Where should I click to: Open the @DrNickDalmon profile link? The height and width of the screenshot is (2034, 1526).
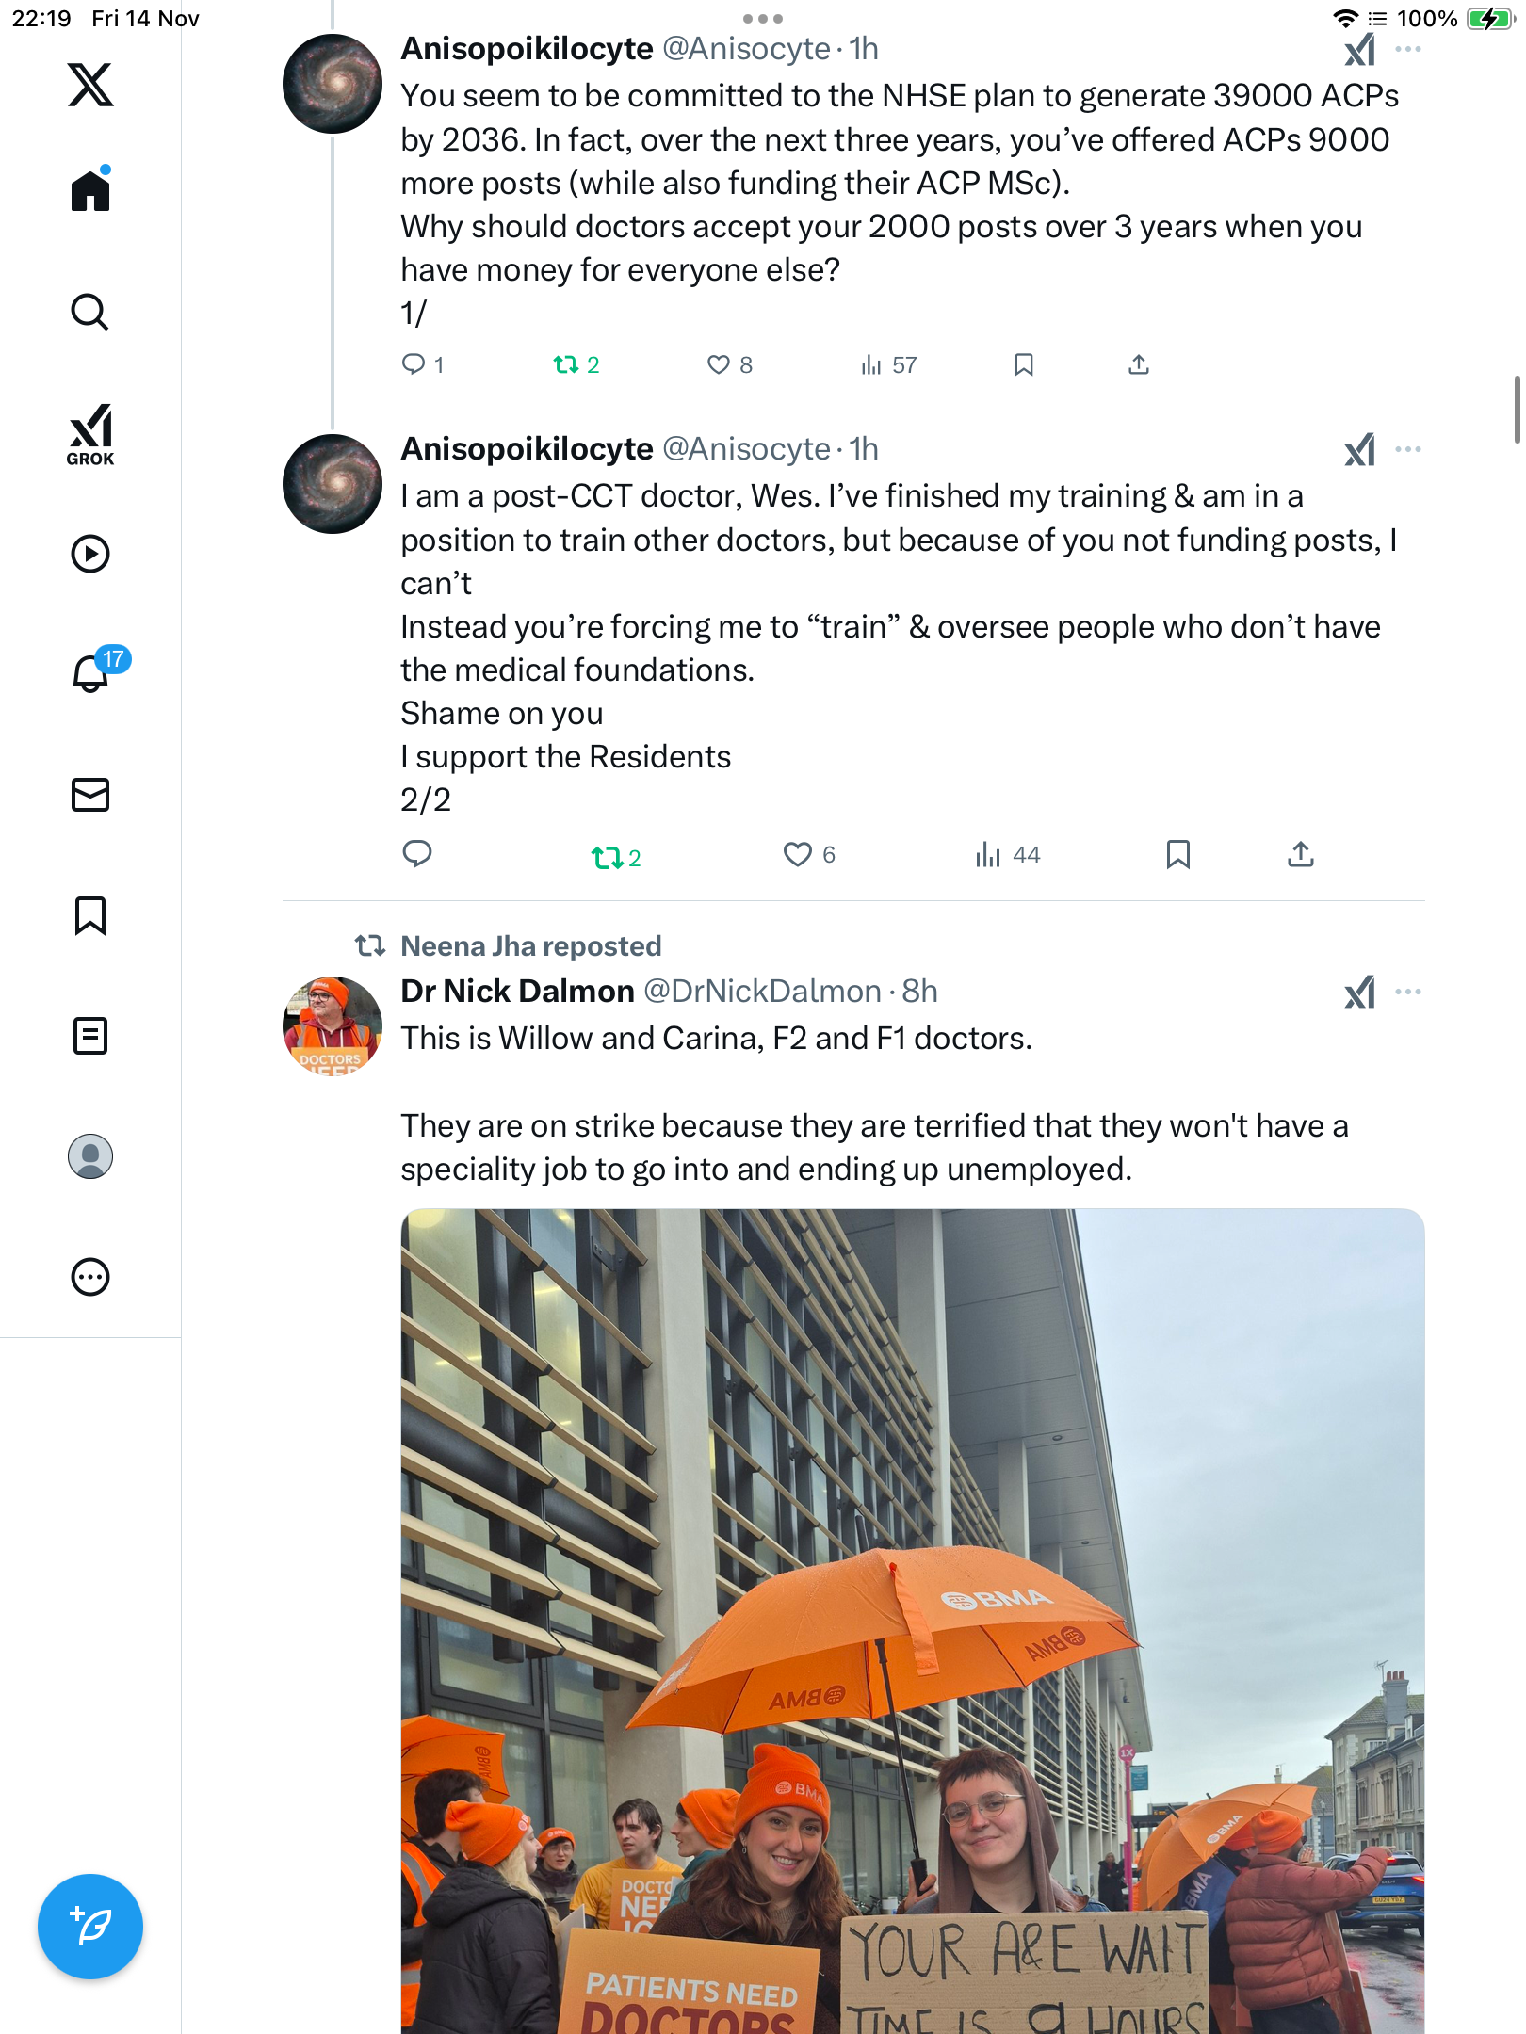tap(762, 992)
